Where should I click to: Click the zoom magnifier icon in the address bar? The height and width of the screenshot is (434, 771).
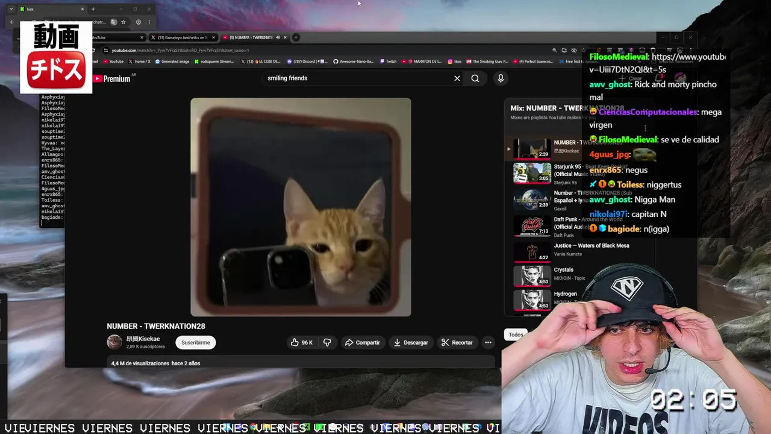click(554, 50)
